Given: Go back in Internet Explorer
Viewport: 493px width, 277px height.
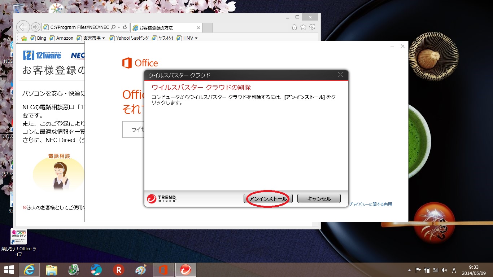Looking at the screenshot, I should click(23, 27).
